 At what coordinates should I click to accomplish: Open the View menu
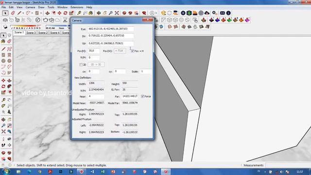tap(19, 7)
